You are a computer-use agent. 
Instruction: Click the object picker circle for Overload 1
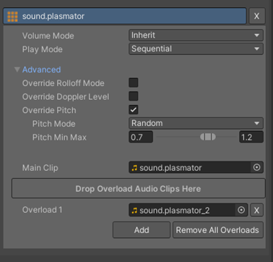241,210
